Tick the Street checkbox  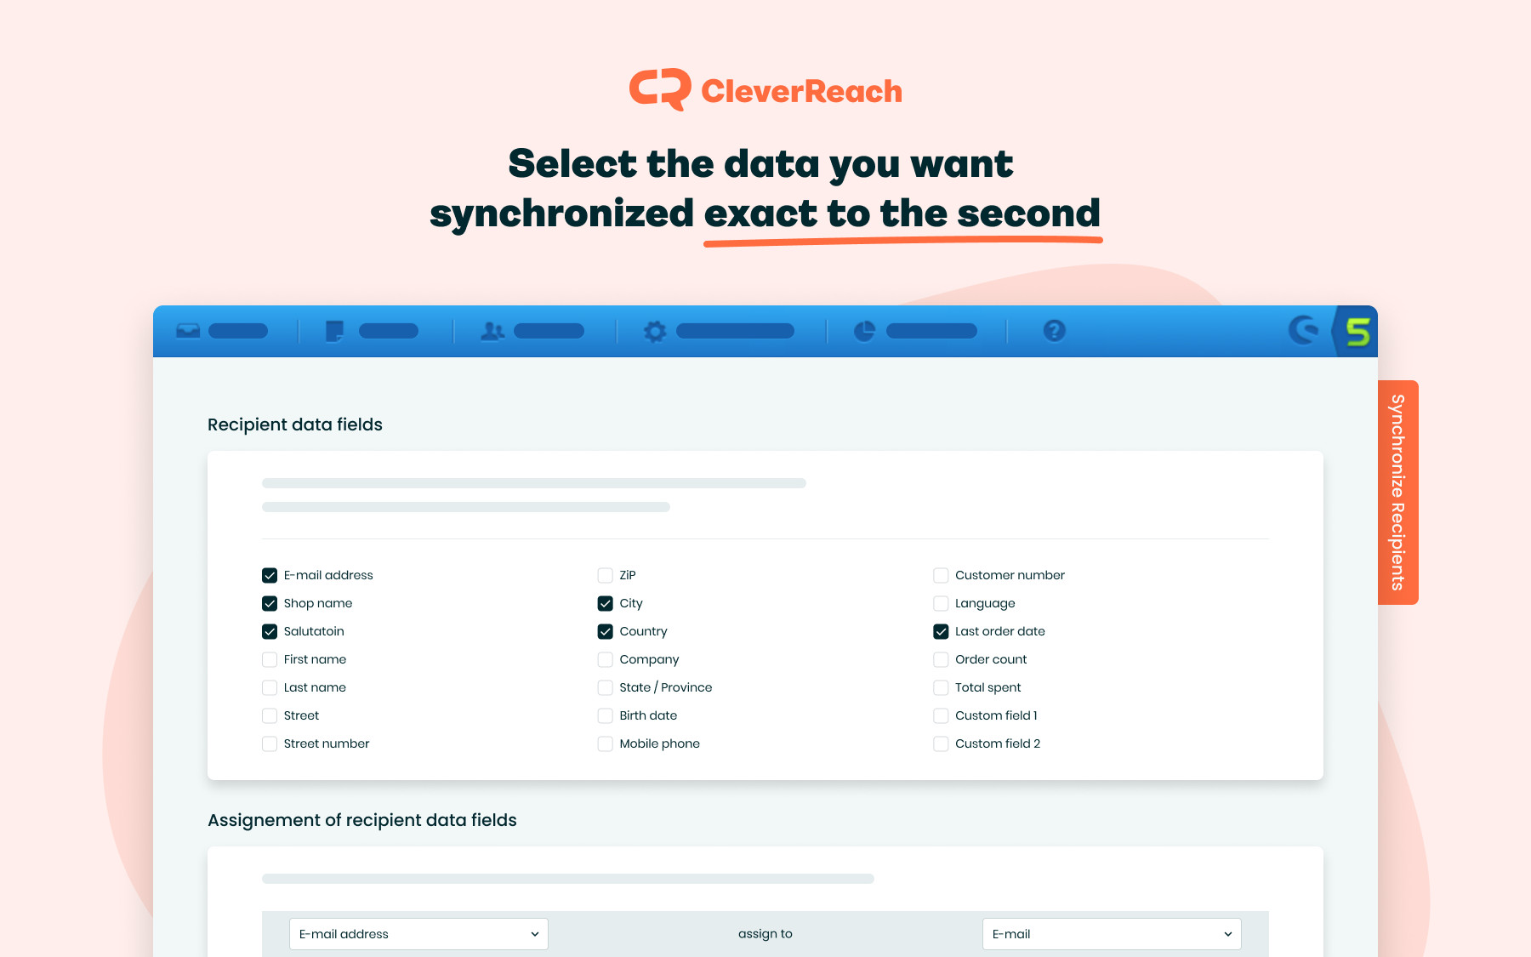pyautogui.click(x=270, y=715)
